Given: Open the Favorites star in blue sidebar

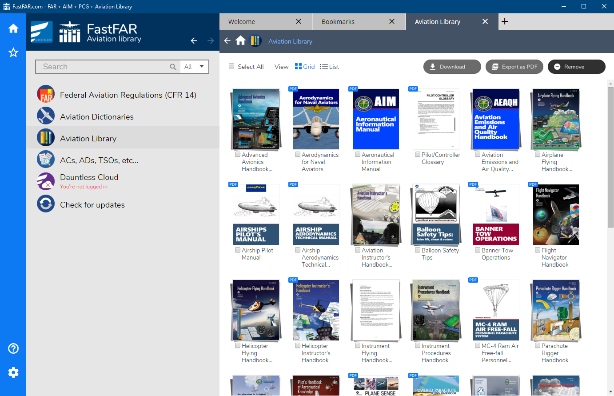Looking at the screenshot, I should (x=13, y=52).
